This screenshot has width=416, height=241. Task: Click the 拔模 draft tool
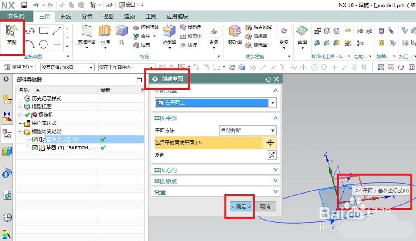[188, 45]
